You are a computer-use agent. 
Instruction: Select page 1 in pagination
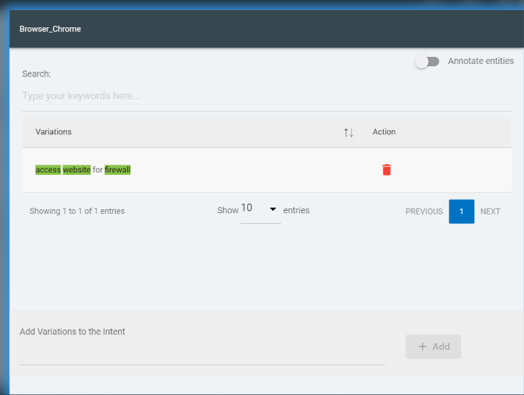461,212
